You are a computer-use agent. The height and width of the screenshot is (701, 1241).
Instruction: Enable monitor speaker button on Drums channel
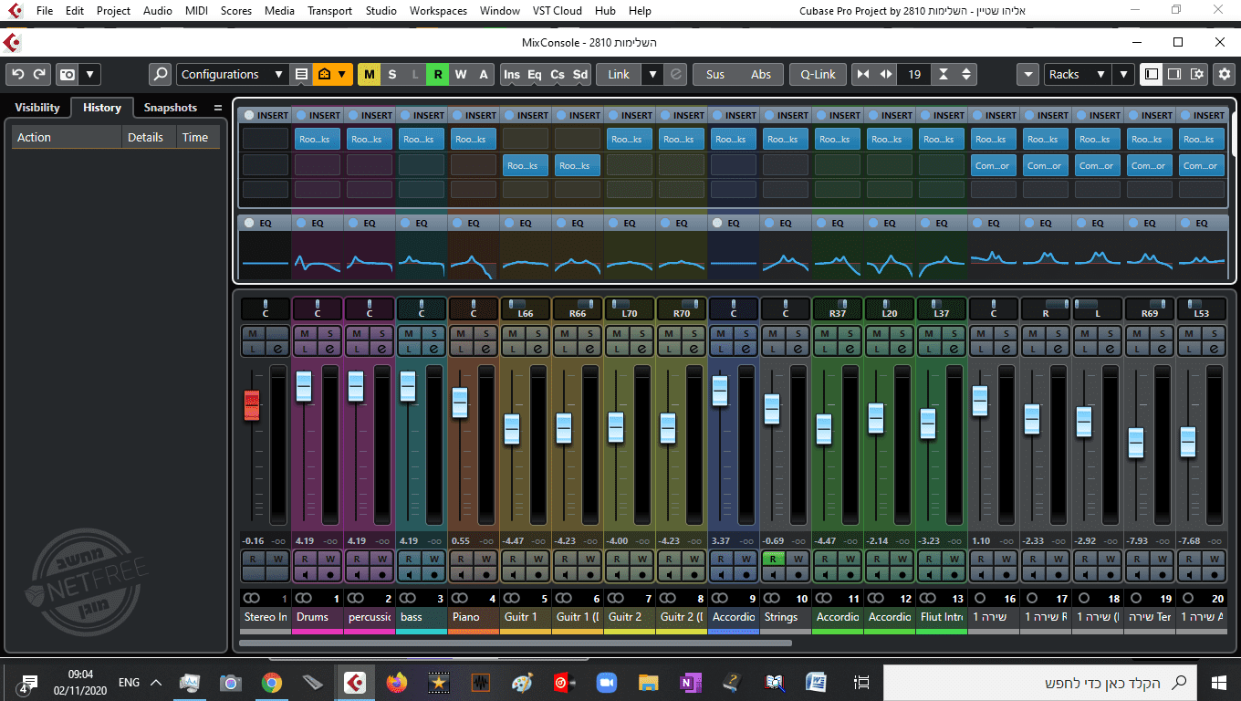305,574
